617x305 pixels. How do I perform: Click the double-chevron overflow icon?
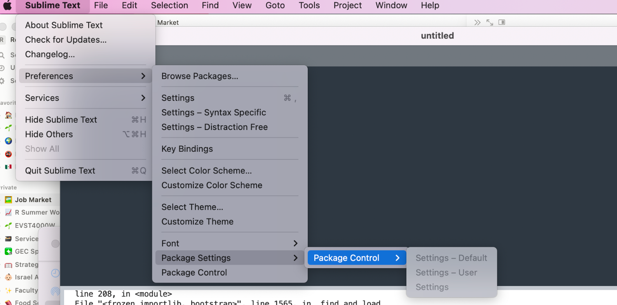[x=478, y=23]
